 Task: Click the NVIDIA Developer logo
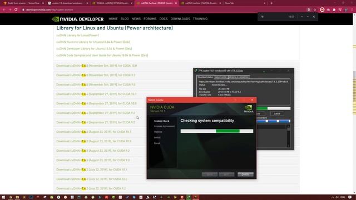77,19
